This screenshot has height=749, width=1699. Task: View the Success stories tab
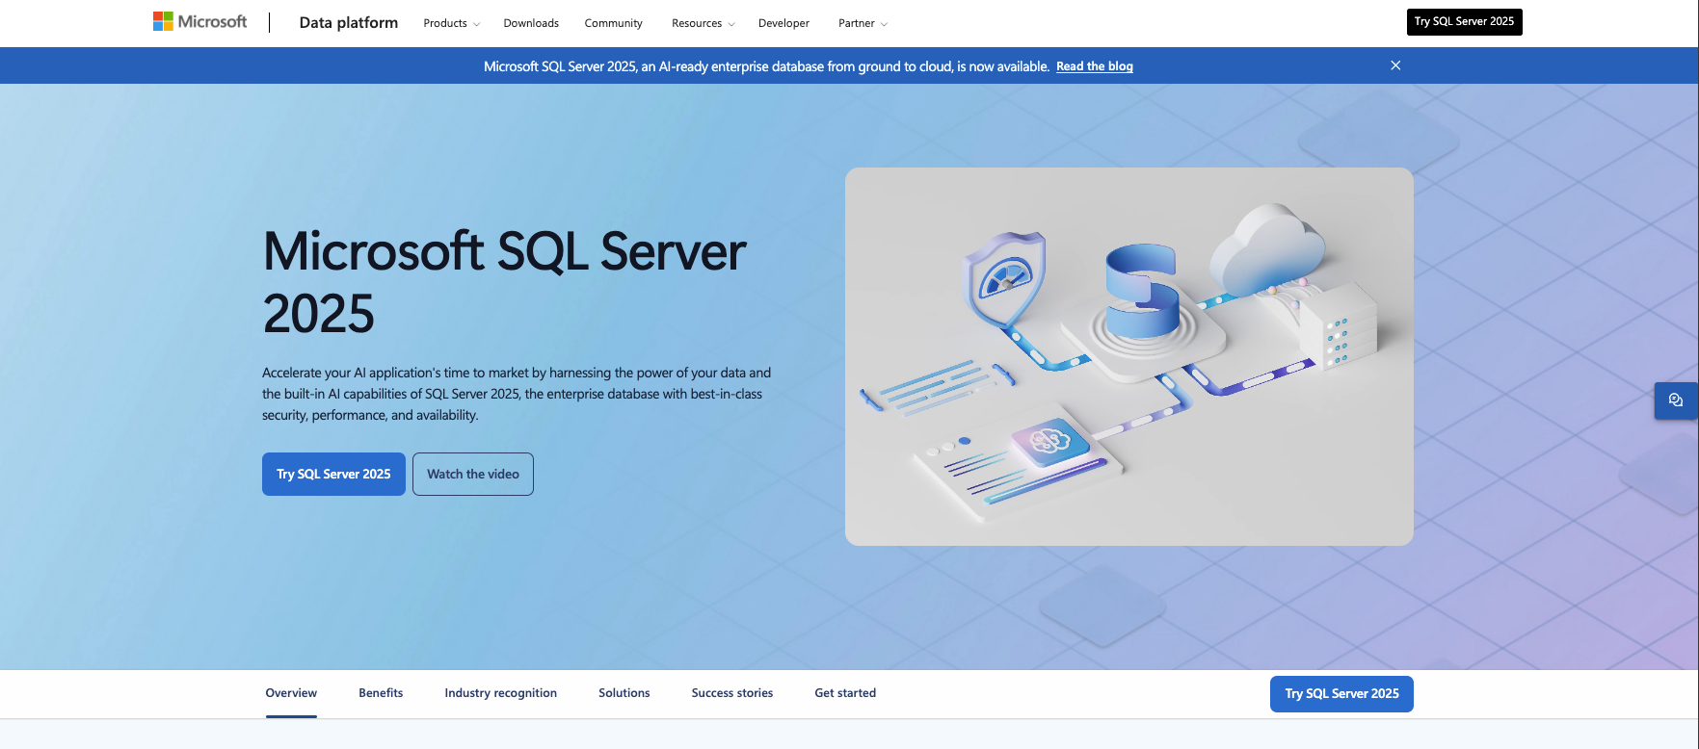tap(731, 693)
